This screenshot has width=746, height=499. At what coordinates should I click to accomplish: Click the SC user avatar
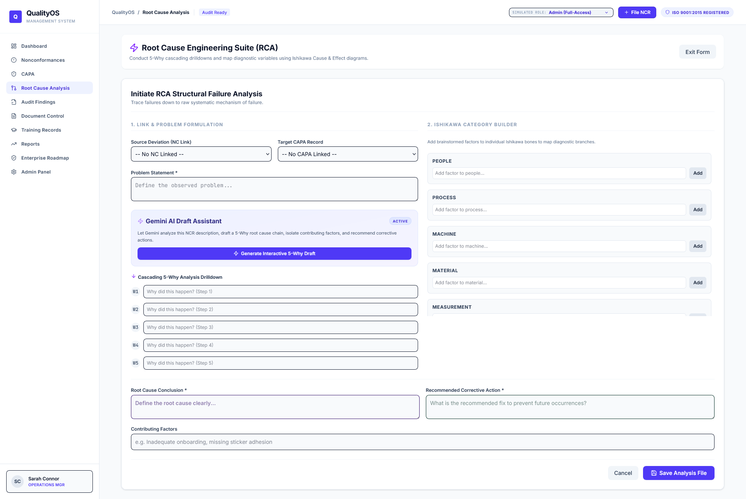pos(17,482)
